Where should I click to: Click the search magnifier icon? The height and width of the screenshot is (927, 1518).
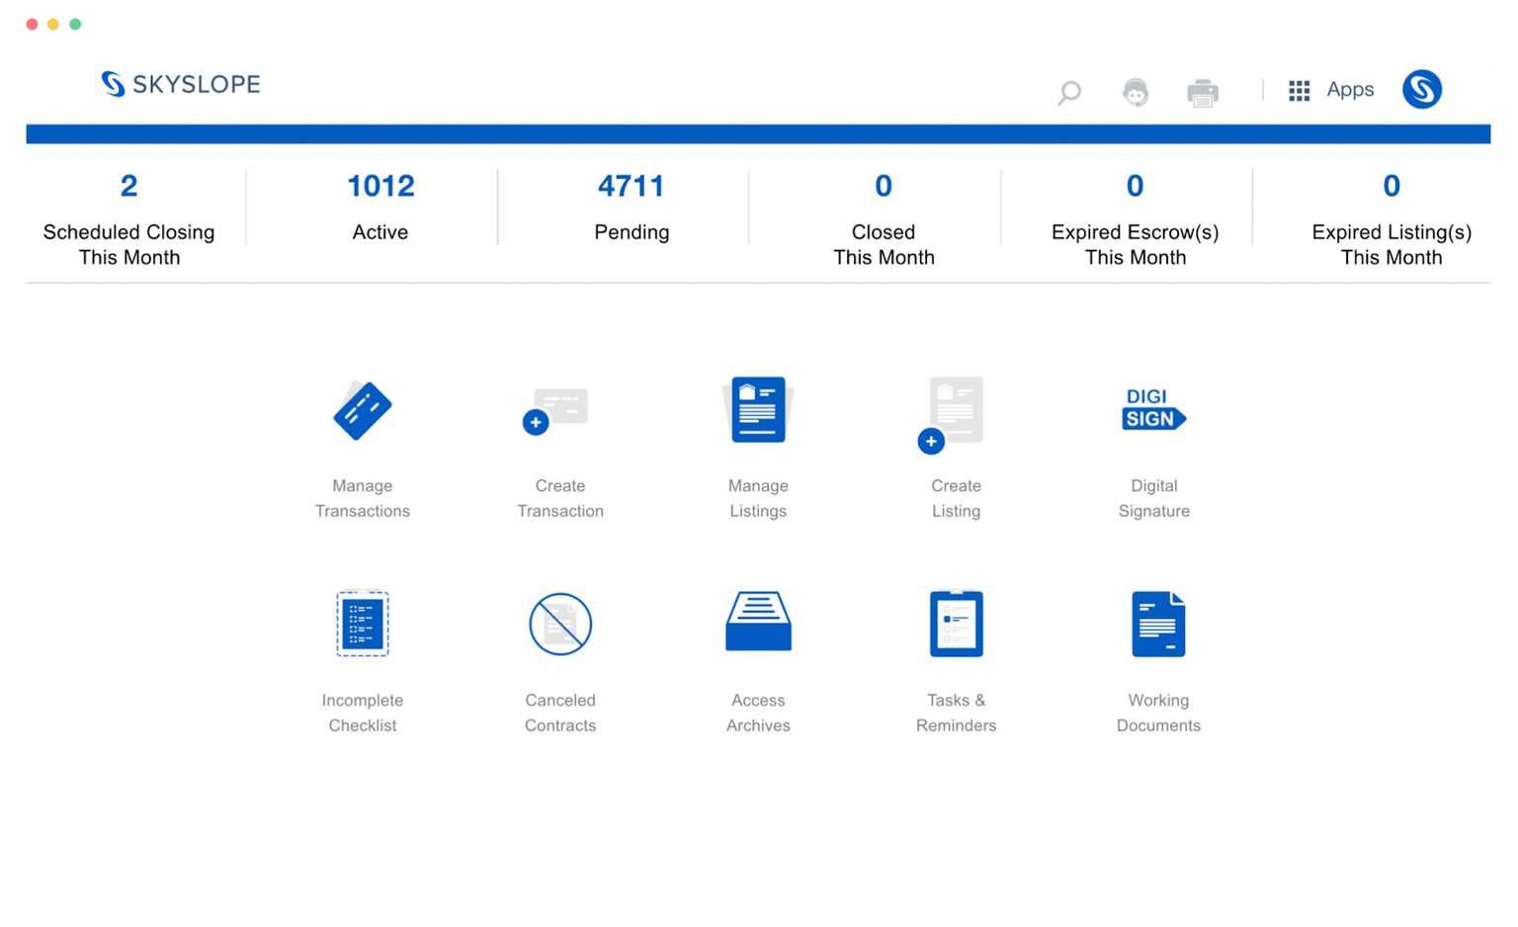tap(1068, 92)
